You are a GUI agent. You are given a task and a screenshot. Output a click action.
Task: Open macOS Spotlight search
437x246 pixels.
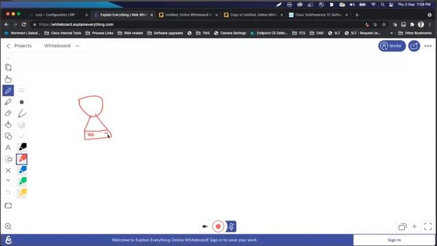point(382,5)
